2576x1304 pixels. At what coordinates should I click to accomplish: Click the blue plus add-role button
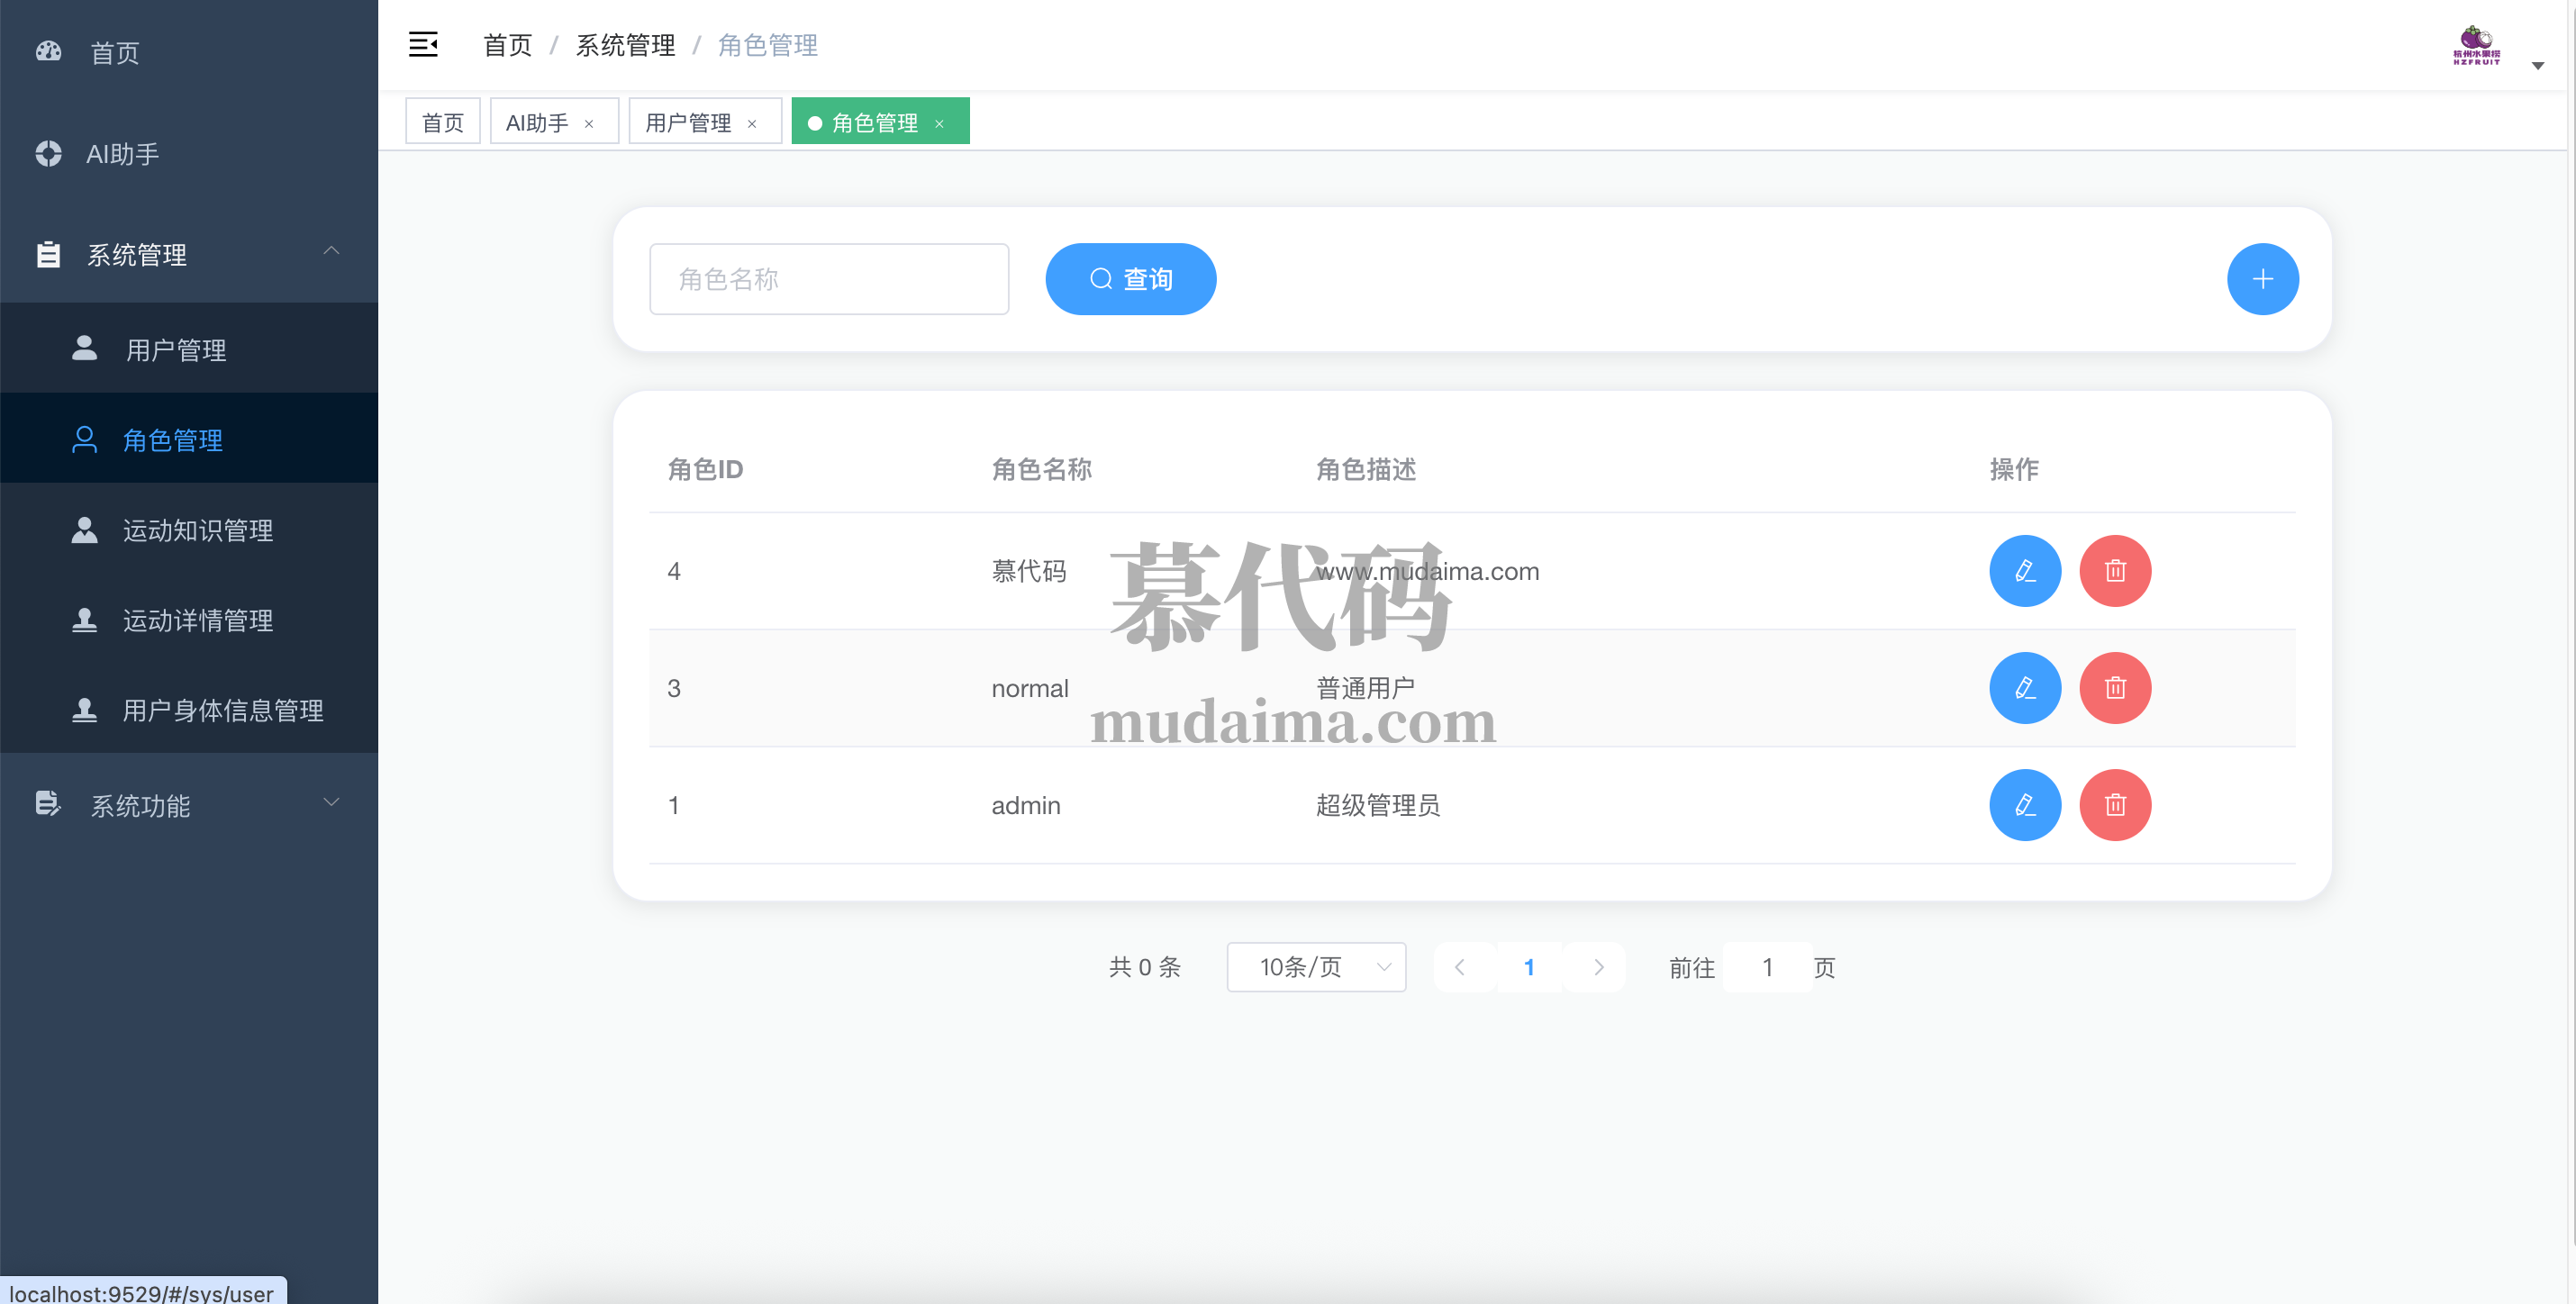2262,279
